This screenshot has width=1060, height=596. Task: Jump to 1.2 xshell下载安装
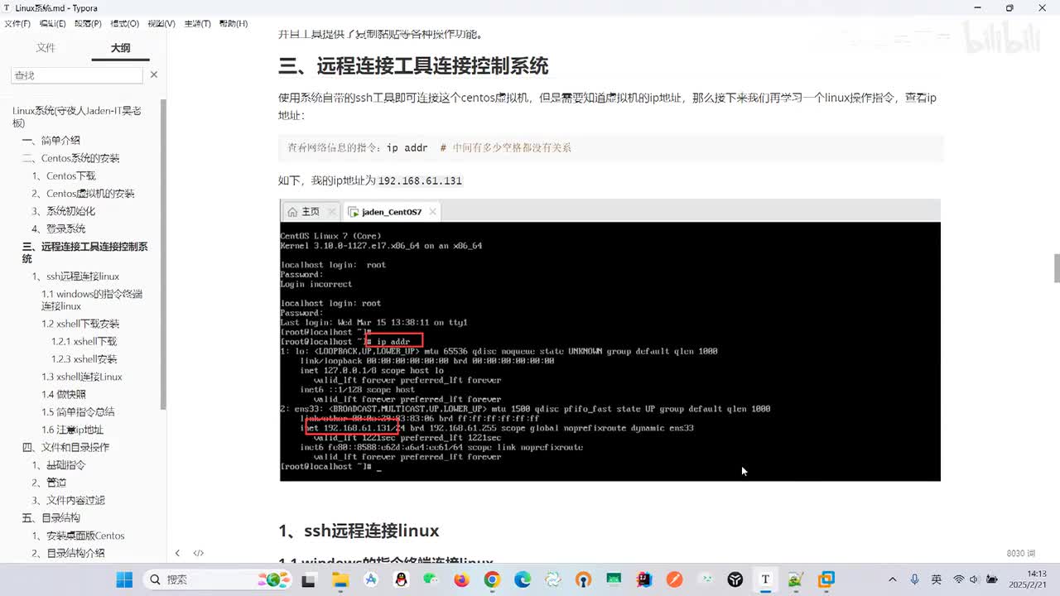click(x=80, y=324)
